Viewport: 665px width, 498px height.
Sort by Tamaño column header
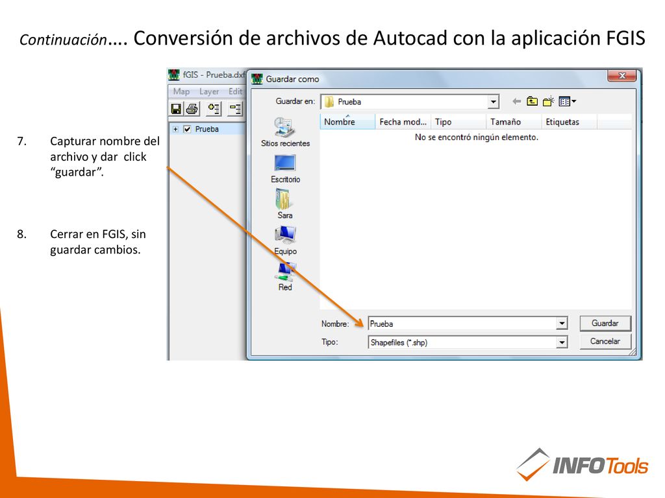514,122
